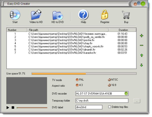
Task: Click the orange minimize-to-tray button
Action: (x=135, y=4)
